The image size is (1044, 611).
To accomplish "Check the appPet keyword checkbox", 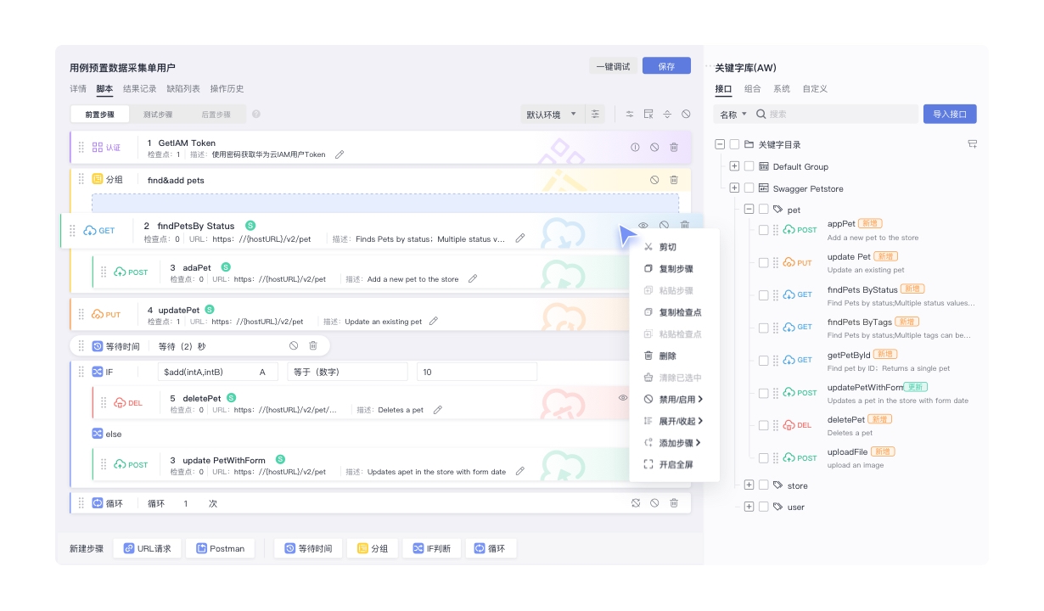I will (764, 230).
